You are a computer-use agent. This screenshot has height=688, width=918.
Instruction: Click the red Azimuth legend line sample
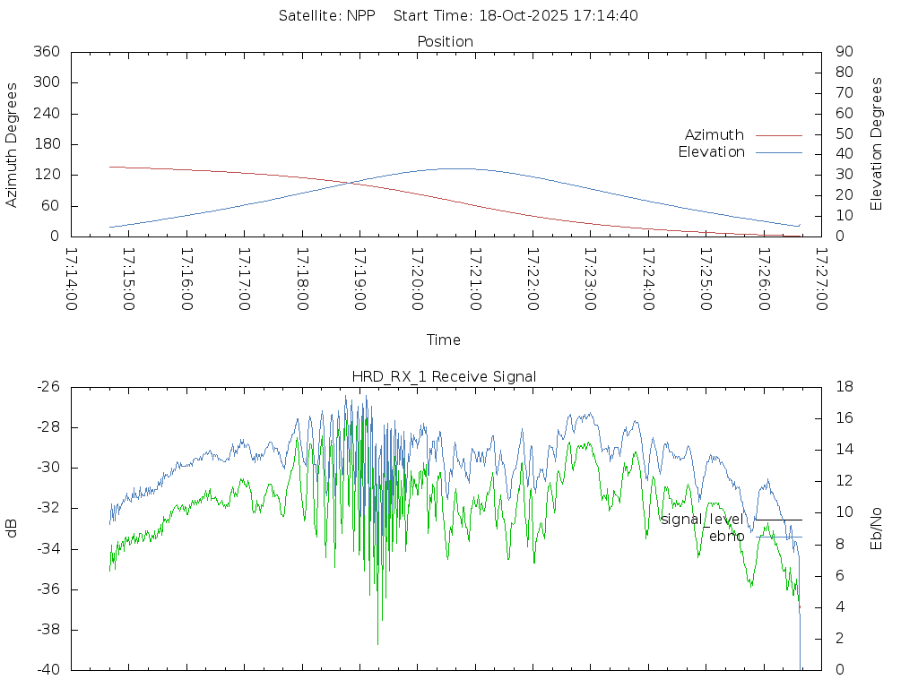778,135
